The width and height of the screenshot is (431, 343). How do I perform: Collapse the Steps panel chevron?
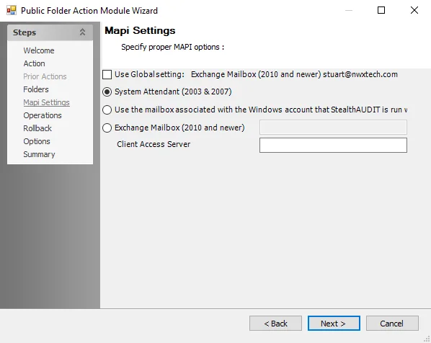click(x=82, y=32)
